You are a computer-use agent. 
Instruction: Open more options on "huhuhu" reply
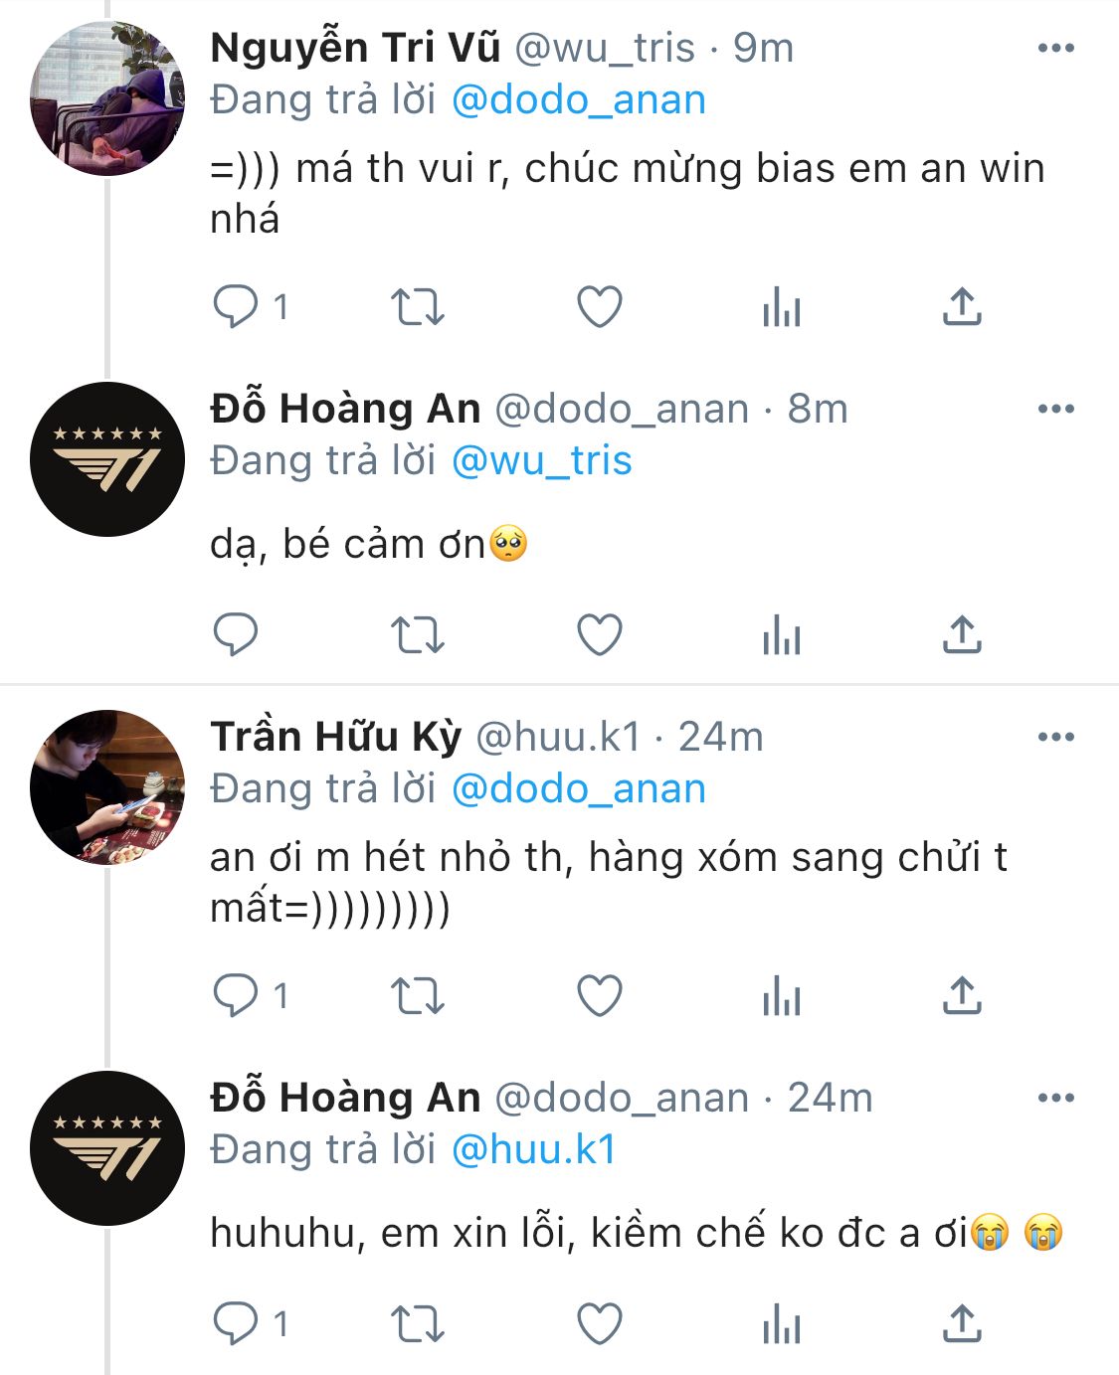pyautogui.click(x=1055, y=1098)
